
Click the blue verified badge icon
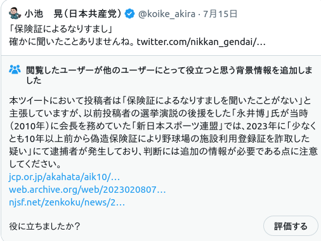pos(129,14)
